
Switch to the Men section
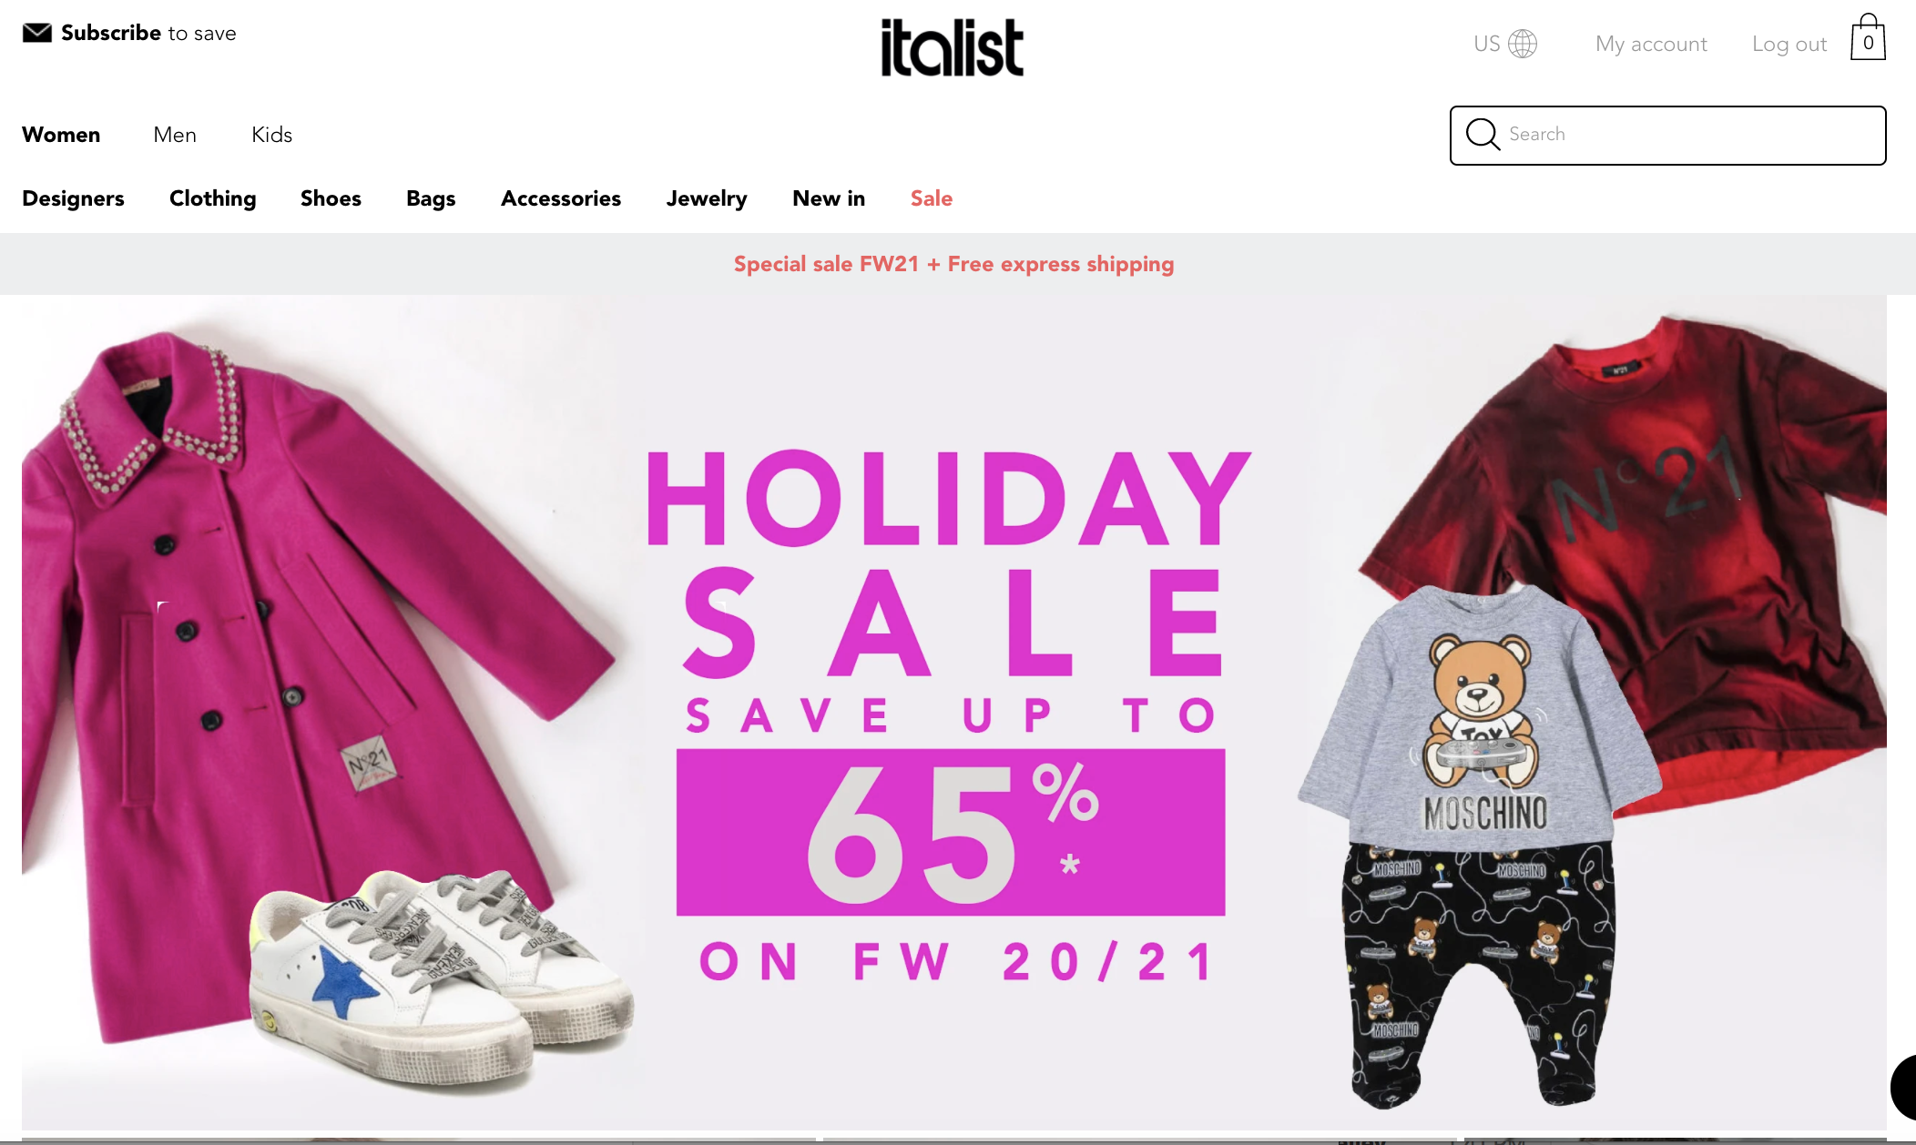click(175, 135)
